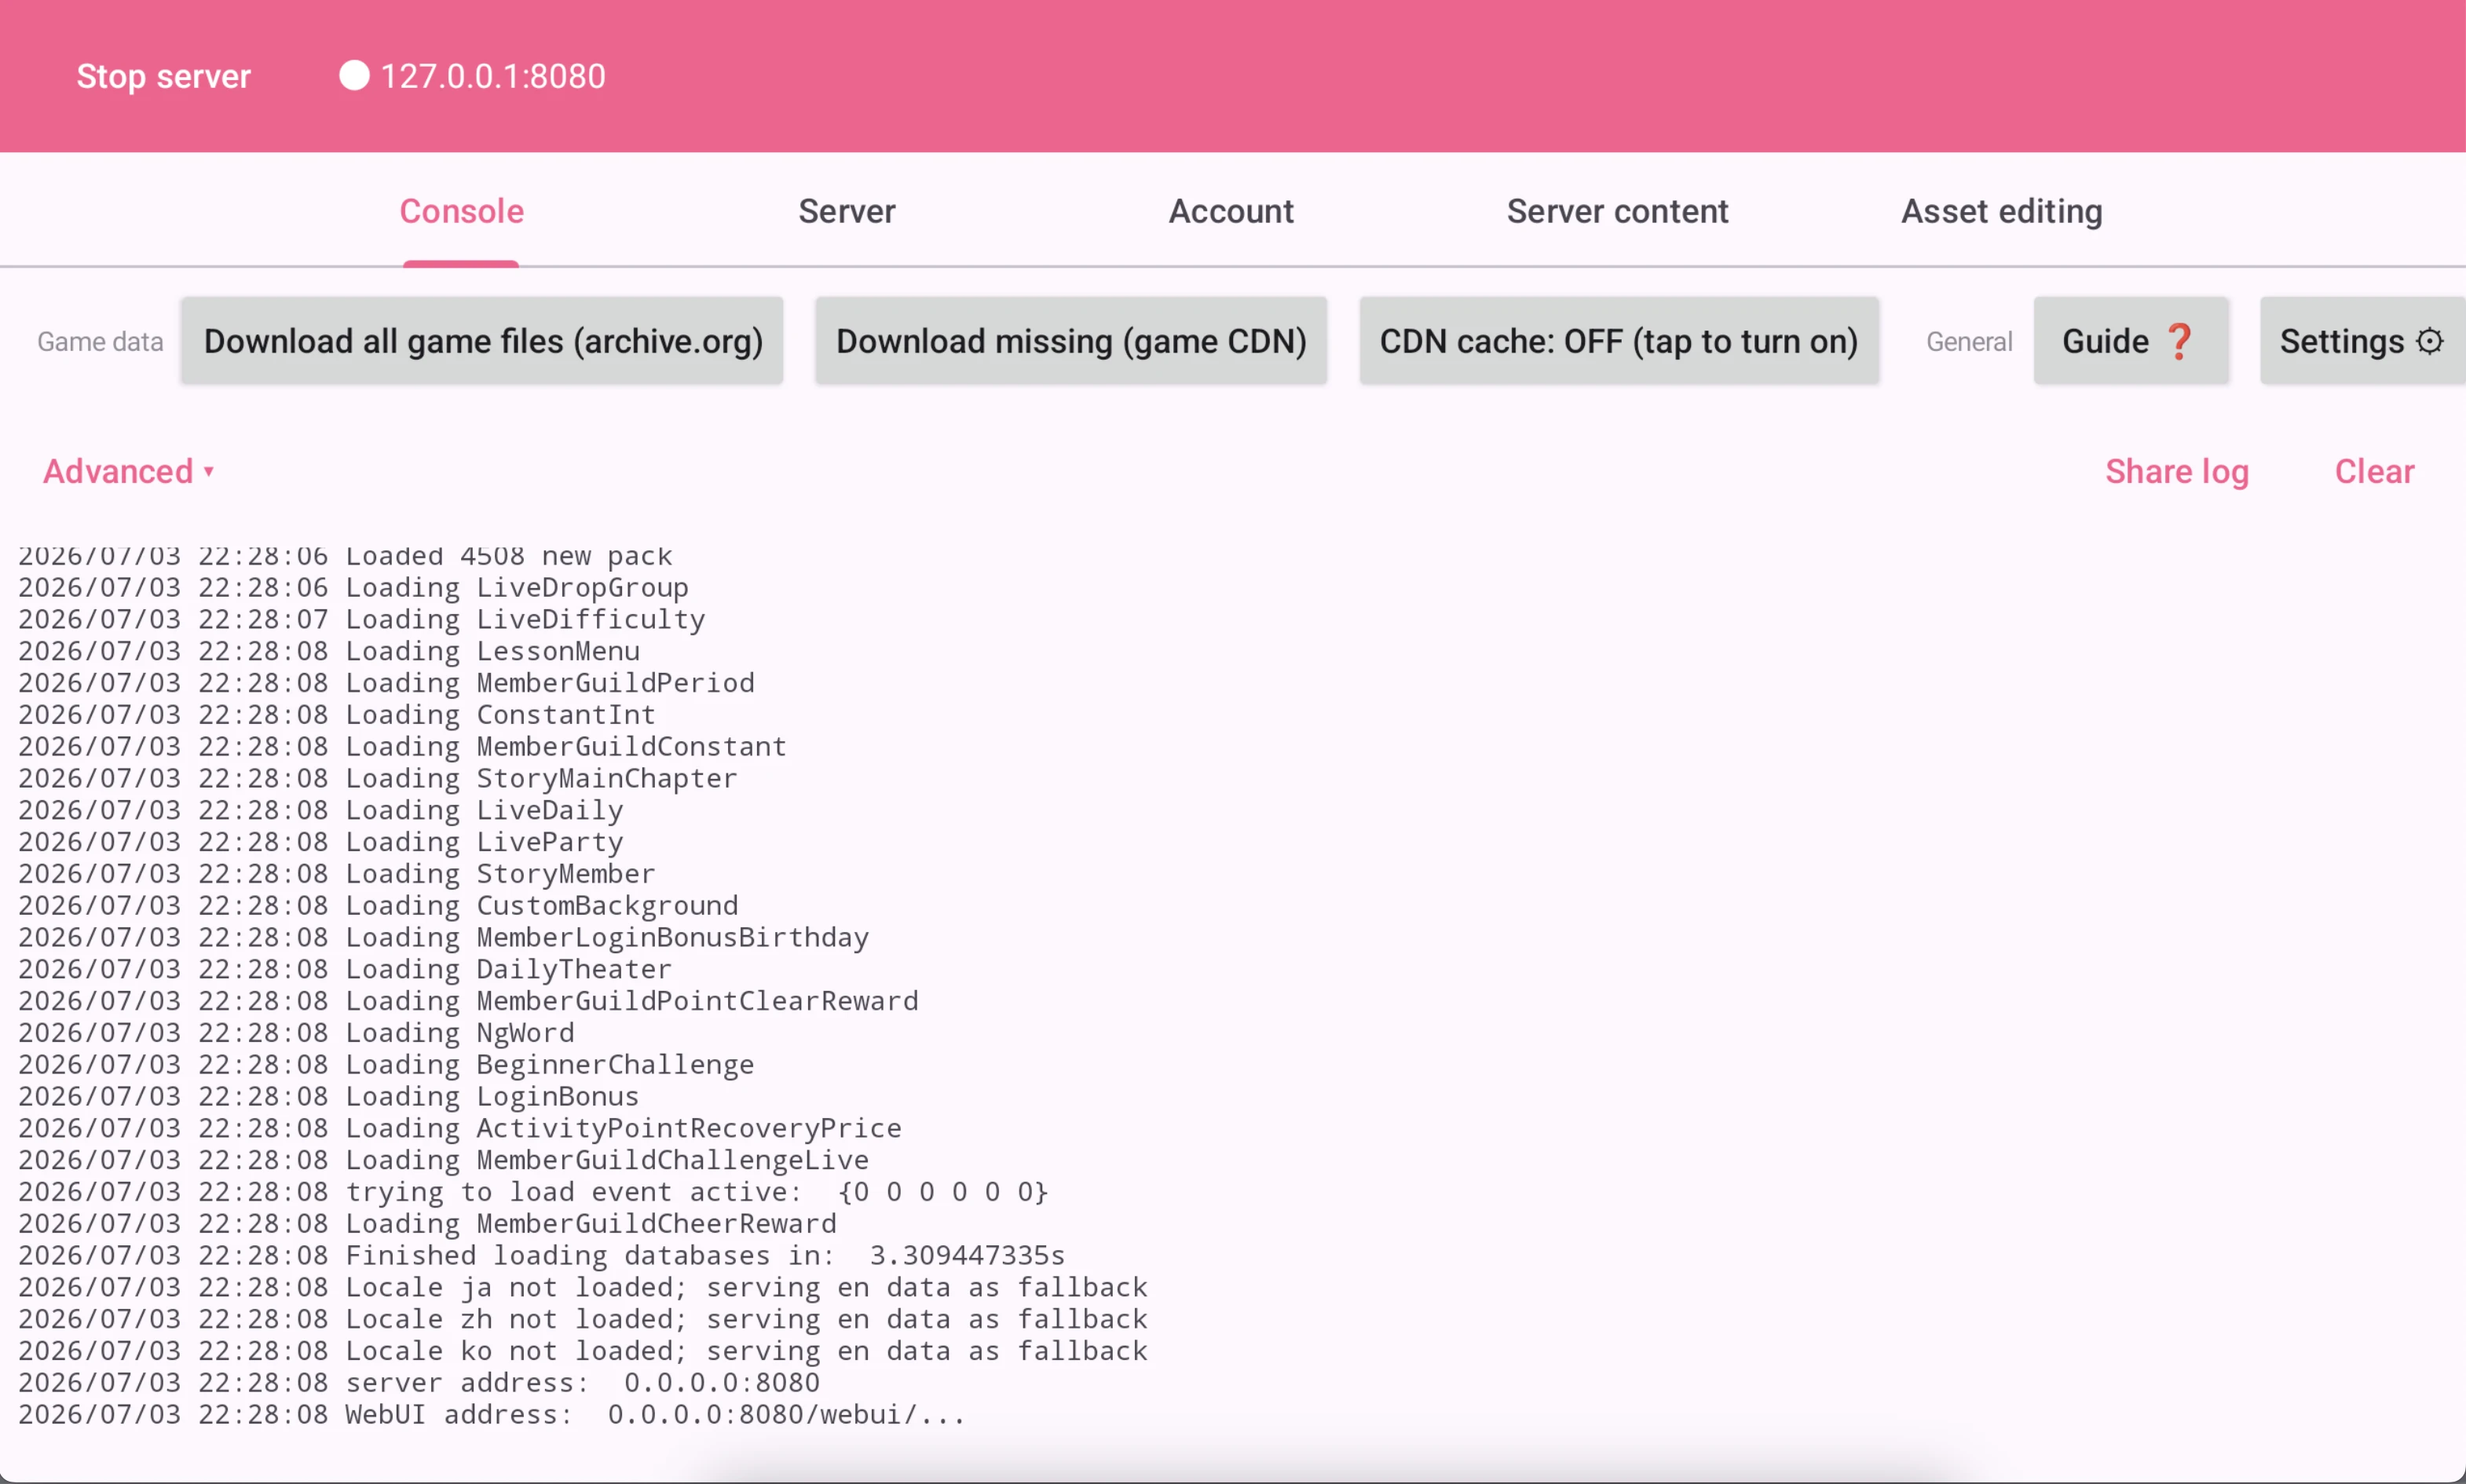Open Settings with the gear icon
The height and width of the screenshot is (1484, 2466).
pos(2362,341)
